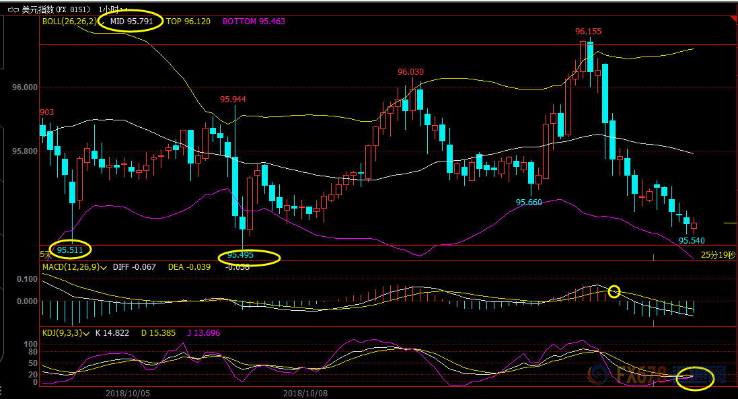Click the MACD histogram value -0.058

[x=237, y=267]
